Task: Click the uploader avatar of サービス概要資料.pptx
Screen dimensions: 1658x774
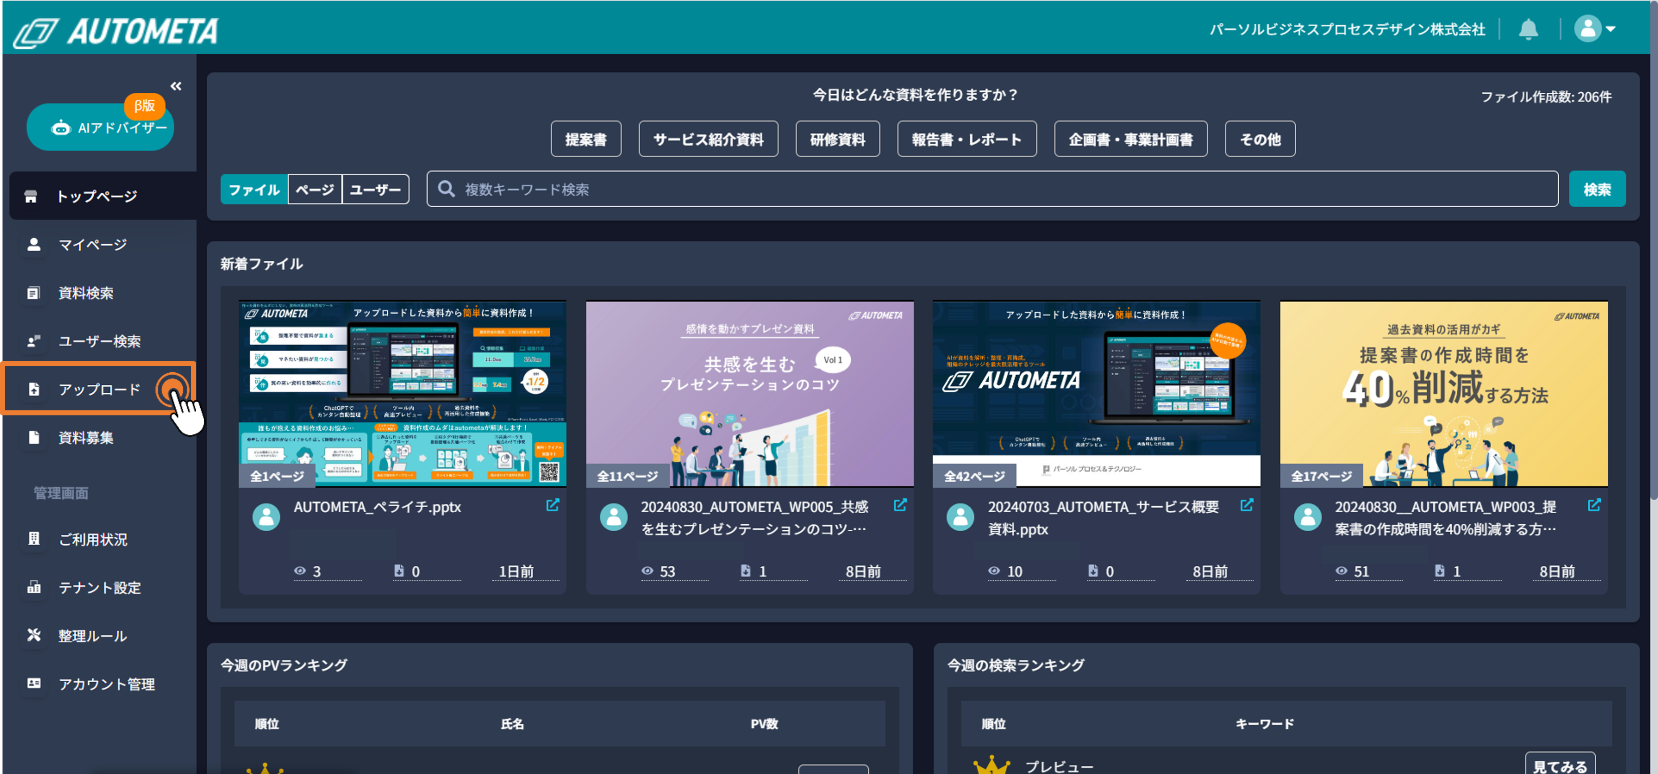Action: pos(960,517)
